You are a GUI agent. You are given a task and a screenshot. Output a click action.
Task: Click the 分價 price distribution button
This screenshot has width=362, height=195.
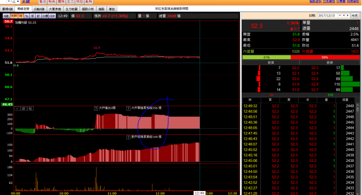pyautogui.click(x=45, y=16)
